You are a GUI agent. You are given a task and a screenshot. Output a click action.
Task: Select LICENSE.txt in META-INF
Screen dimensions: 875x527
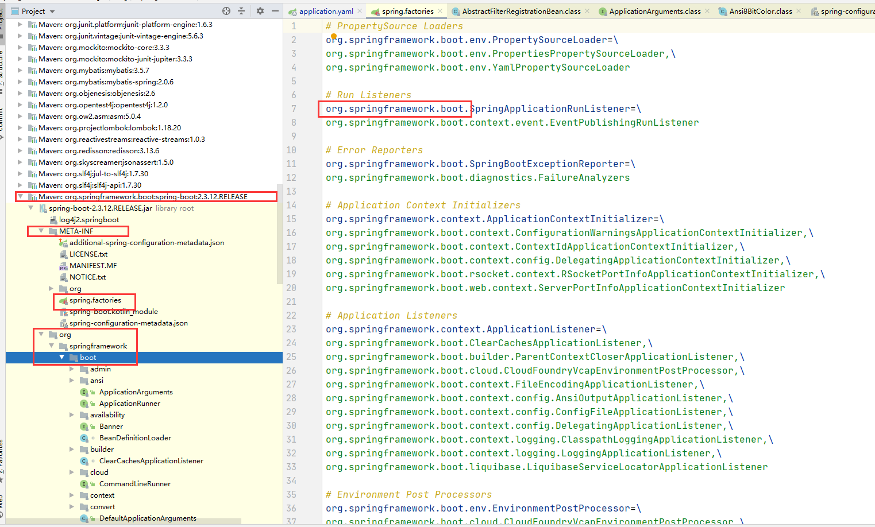[88, 254]
